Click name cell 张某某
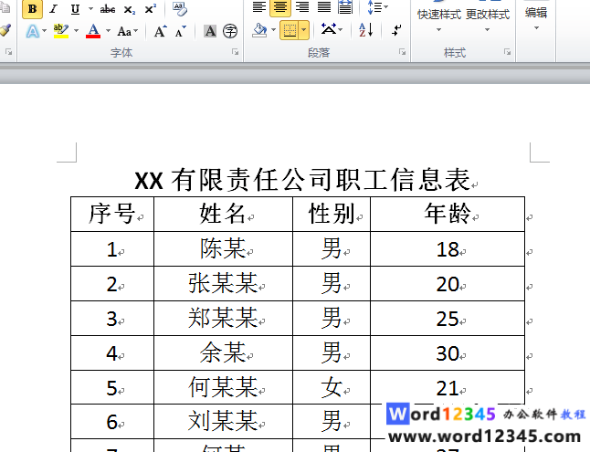The height and width of the screenshot is (452, 590). point(223,283)
